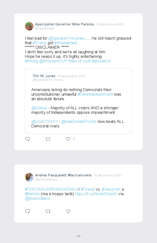The width and height of the screenshot is (157, 243).
Task: Open Andrea Pasqualetti profile avatar
Action: pos(29,177)
